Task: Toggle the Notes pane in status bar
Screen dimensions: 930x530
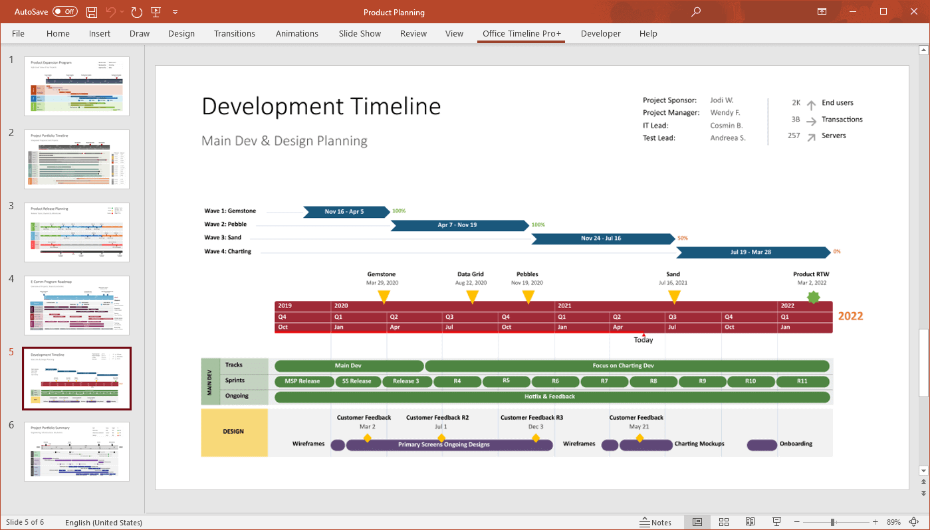Action: [655, 522]
